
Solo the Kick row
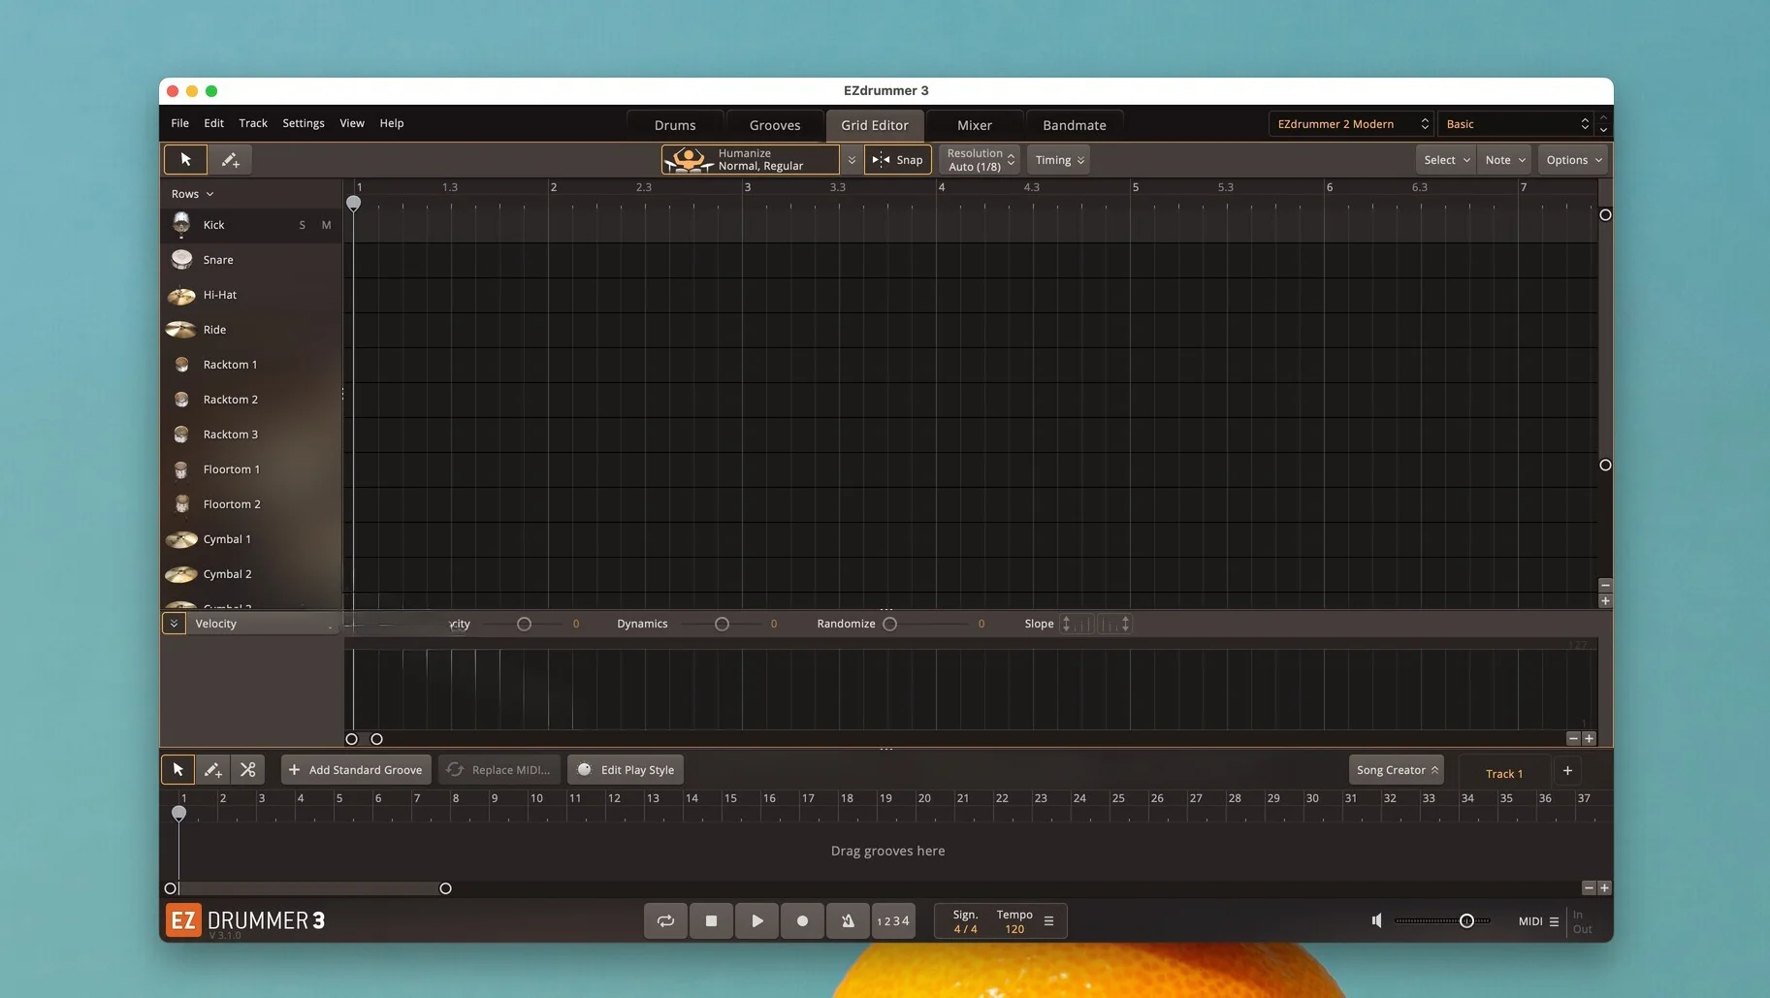[303, 225]
